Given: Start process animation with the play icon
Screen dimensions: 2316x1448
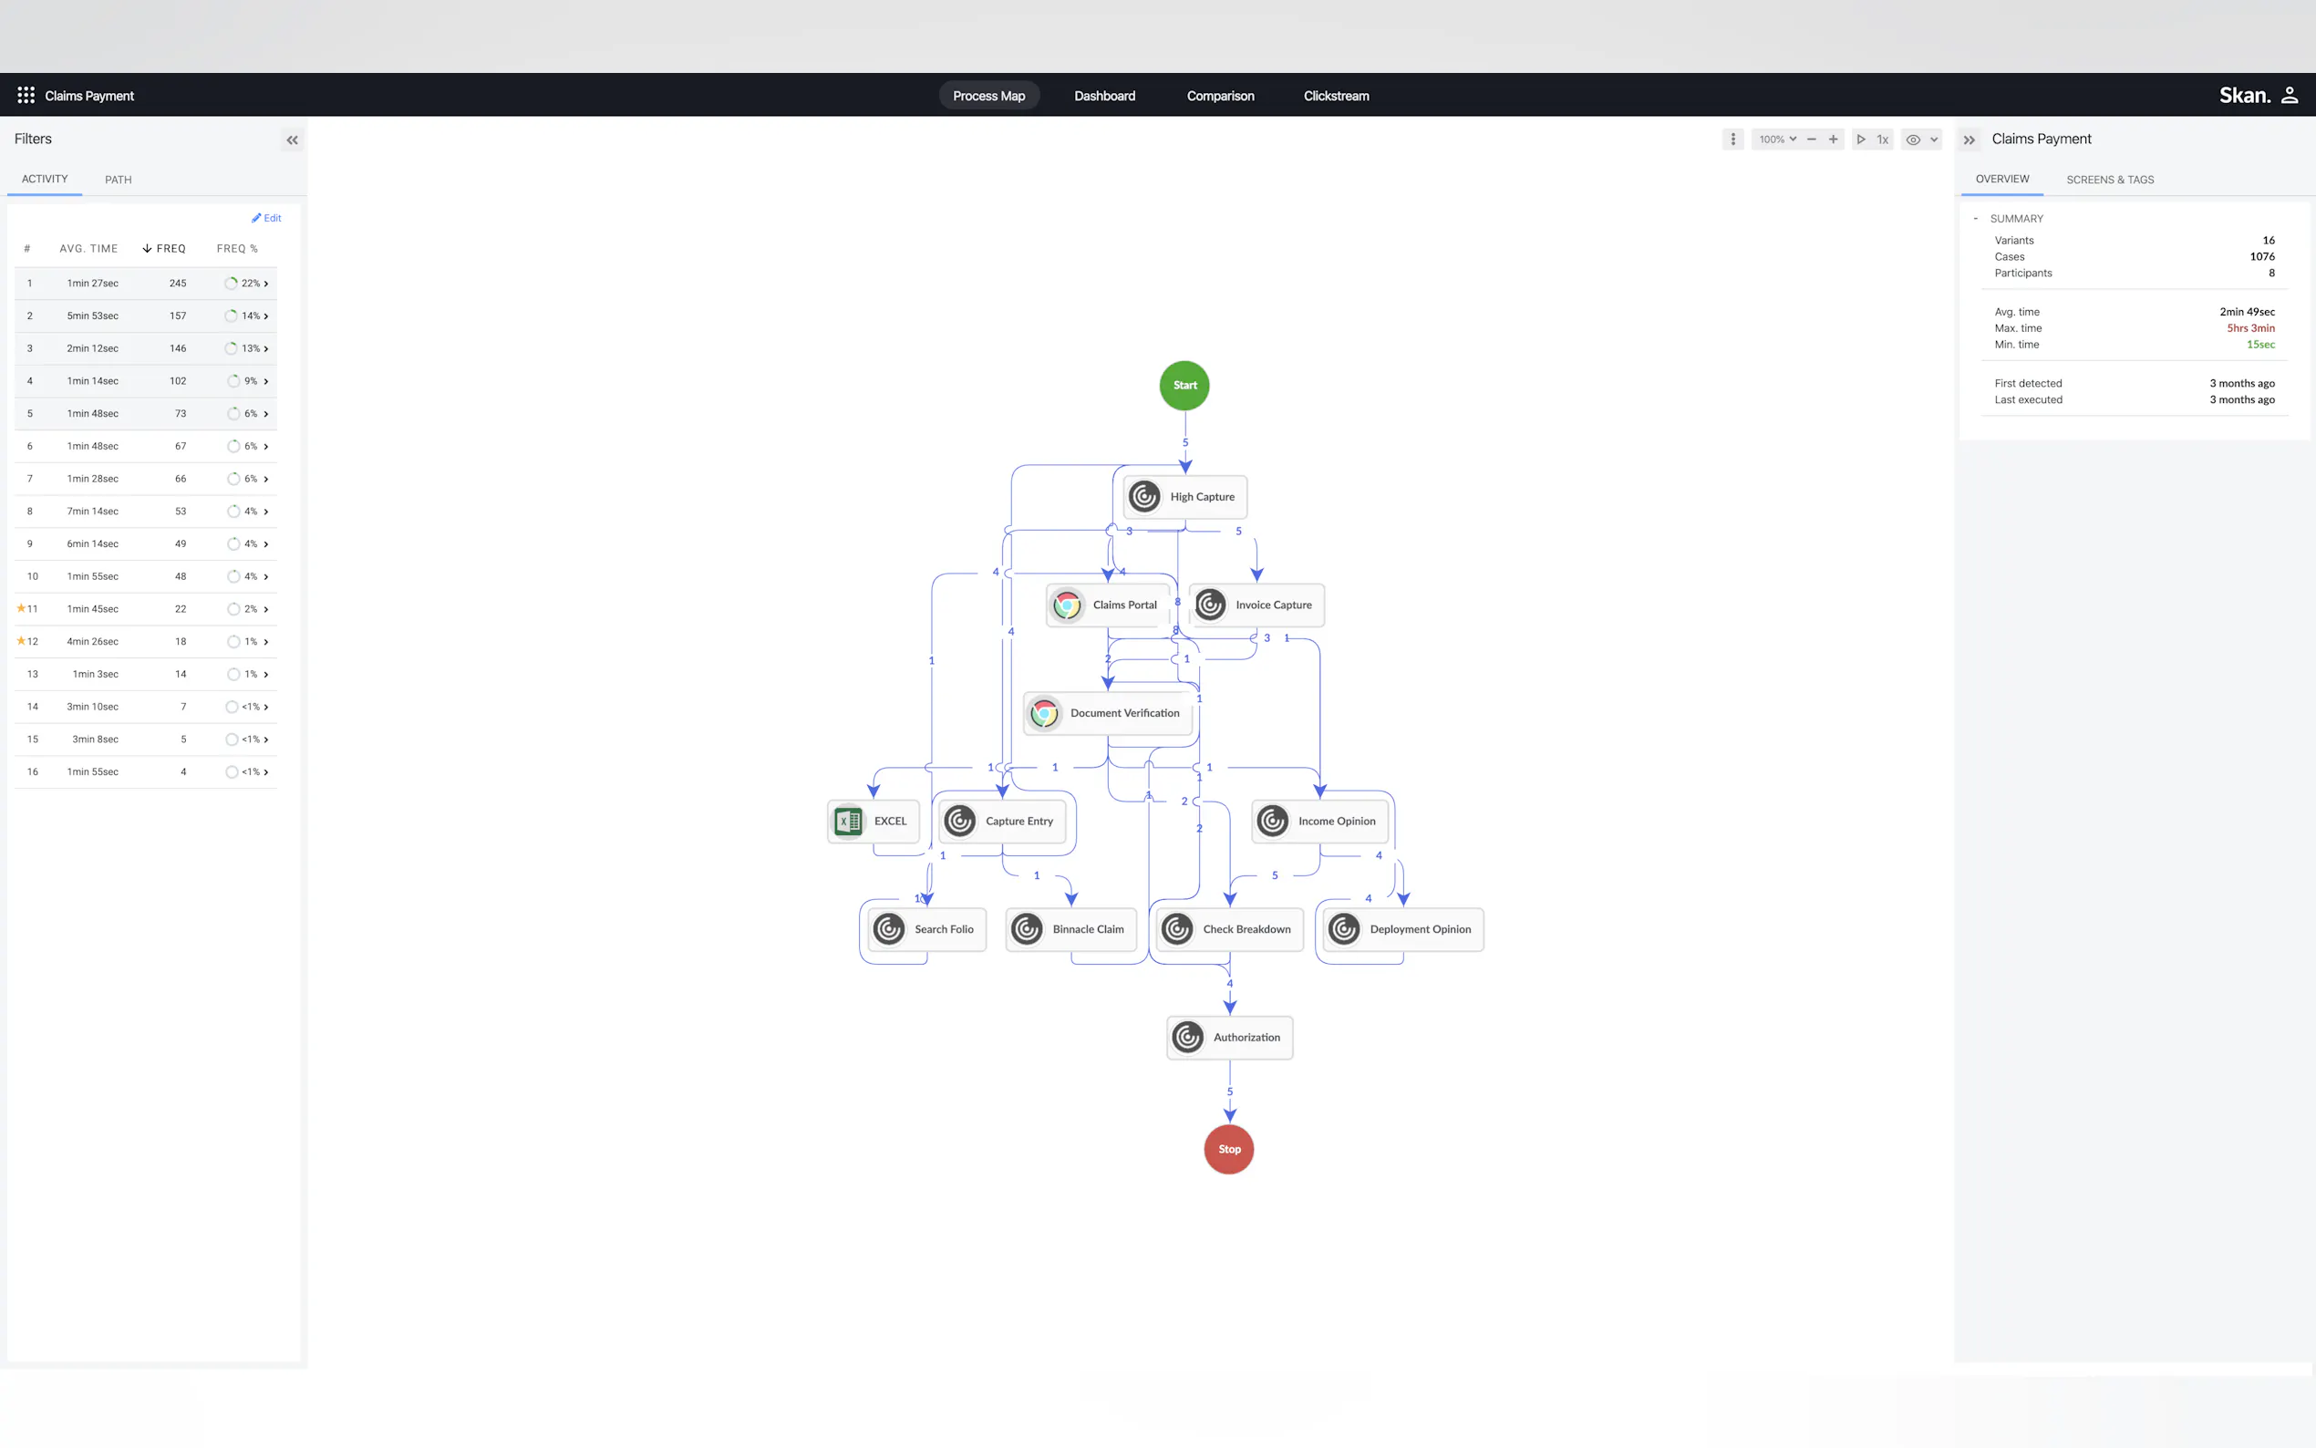Looking at the screenshot, I should coord(1860,140).
